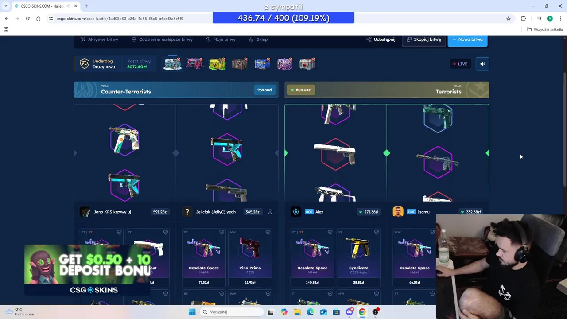Click shield icon on Desolate Space 140.83zł card
This screenshot has height=319, width=567.
pyautogui.click(x=330, y=232)
